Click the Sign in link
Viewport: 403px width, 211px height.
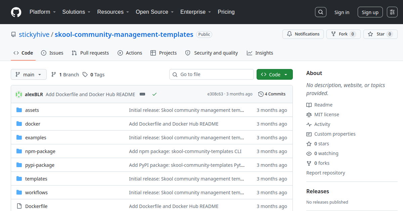[342, 12]
